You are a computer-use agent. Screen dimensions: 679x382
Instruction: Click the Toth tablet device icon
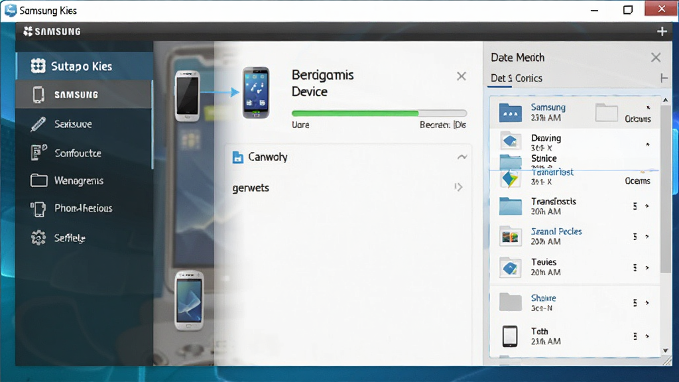(510, 336)
